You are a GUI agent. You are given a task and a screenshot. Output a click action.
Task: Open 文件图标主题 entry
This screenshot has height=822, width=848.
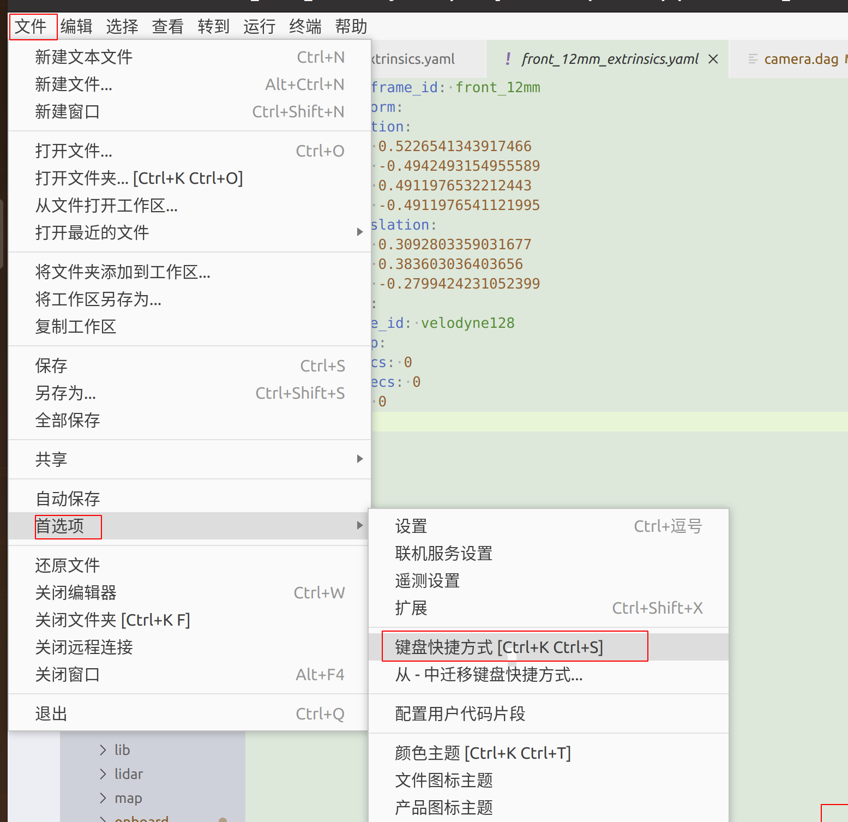pos(549,780)
